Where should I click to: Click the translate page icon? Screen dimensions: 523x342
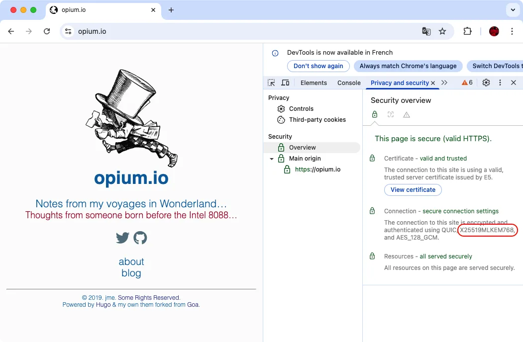point(426,31)
